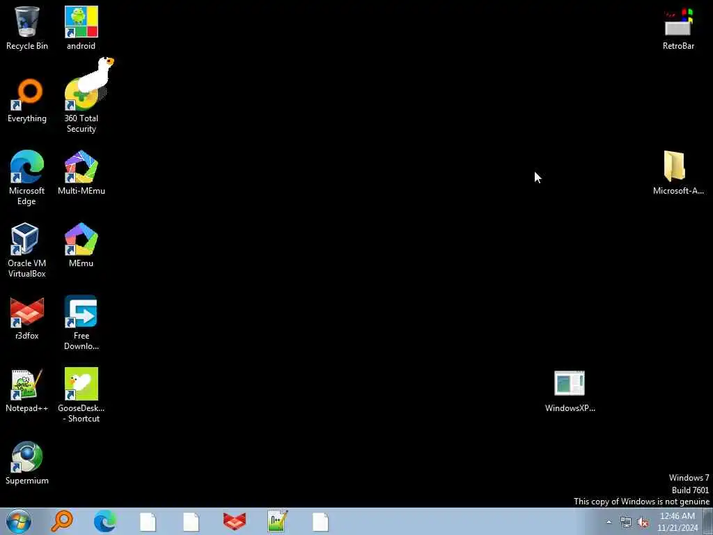Select the MEmu emulator desktop icon
This screenshot has height=535, width=713.
coord(81,245)
